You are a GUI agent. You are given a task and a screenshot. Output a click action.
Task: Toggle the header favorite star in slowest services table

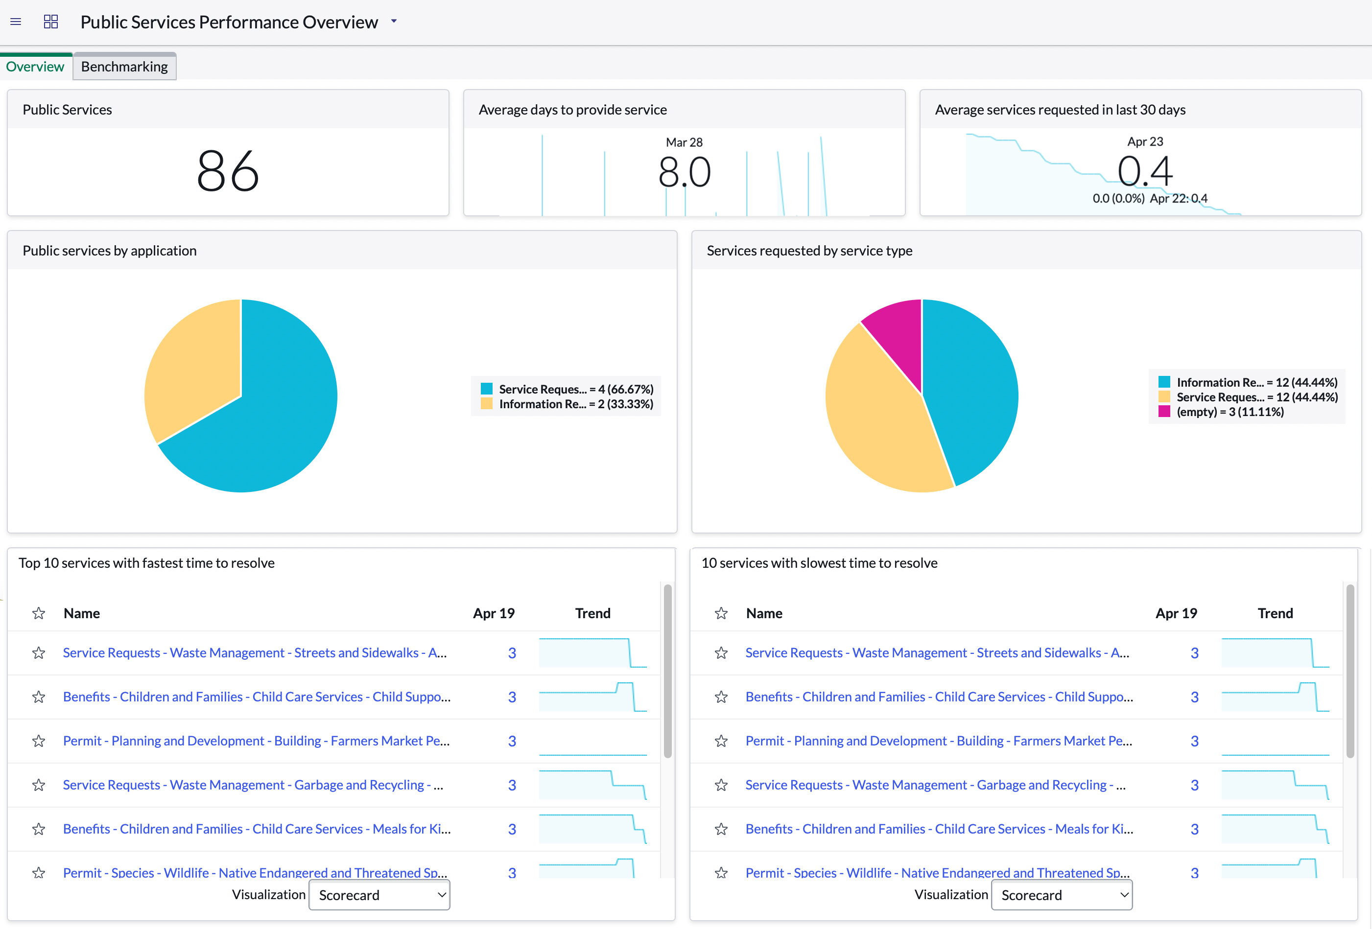point(721,613)
